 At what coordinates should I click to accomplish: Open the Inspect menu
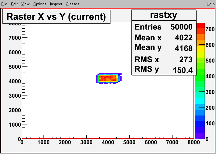56,4
